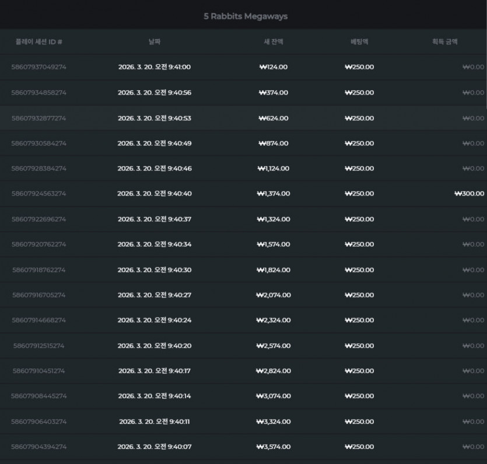487x464 pixels.
Task: Click the scrollbar on the right edge
Action: (486, 54)
